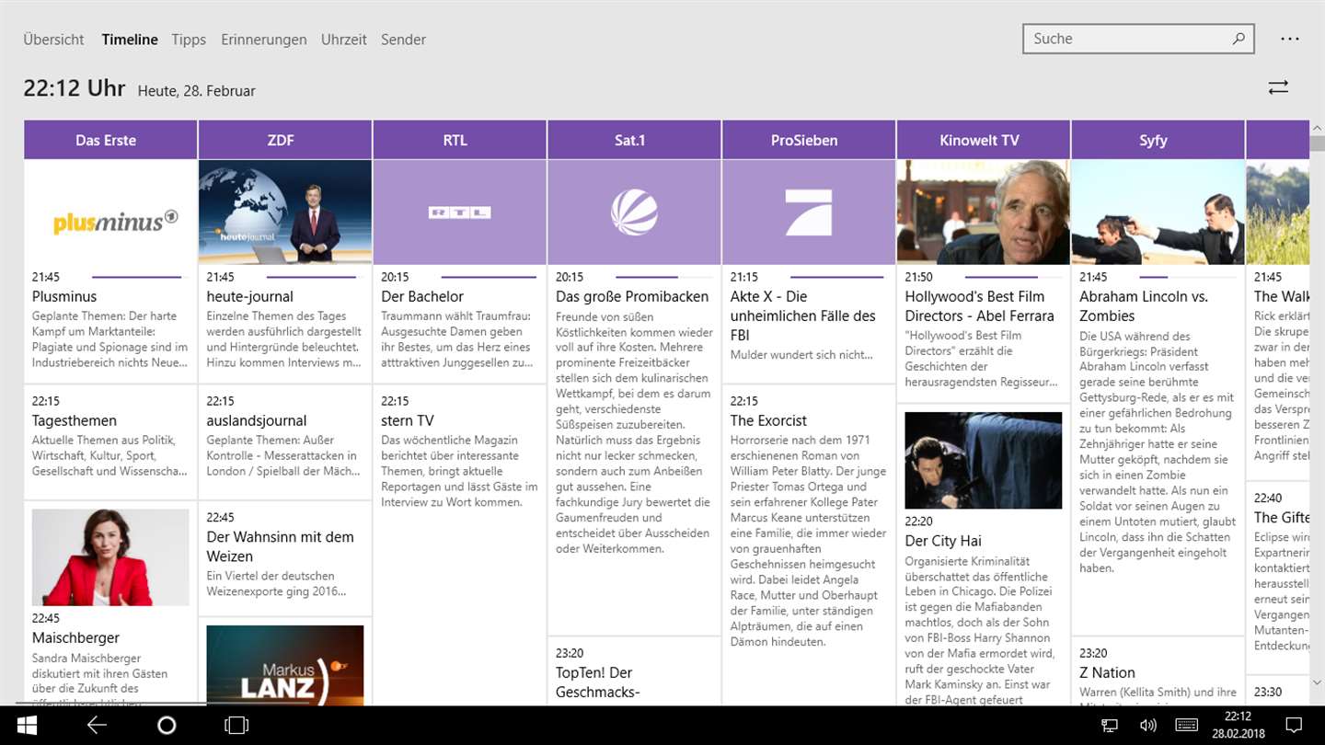Viewport: 1325px width, 745px height.
Task: Open the Abel Ferrara portrait thumbnail
Action: (x=983, y=212)
